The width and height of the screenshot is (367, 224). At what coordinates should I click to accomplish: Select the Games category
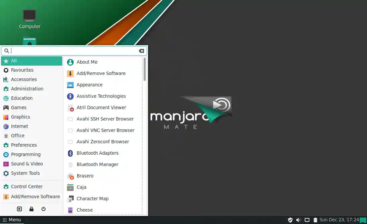pyautogui.click(x=31, y=107)
